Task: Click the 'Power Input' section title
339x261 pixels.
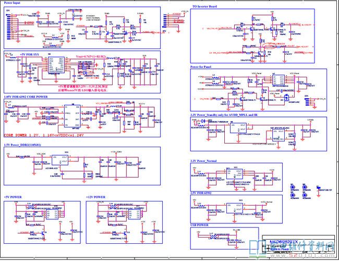Action: click(x=12, y=3)
